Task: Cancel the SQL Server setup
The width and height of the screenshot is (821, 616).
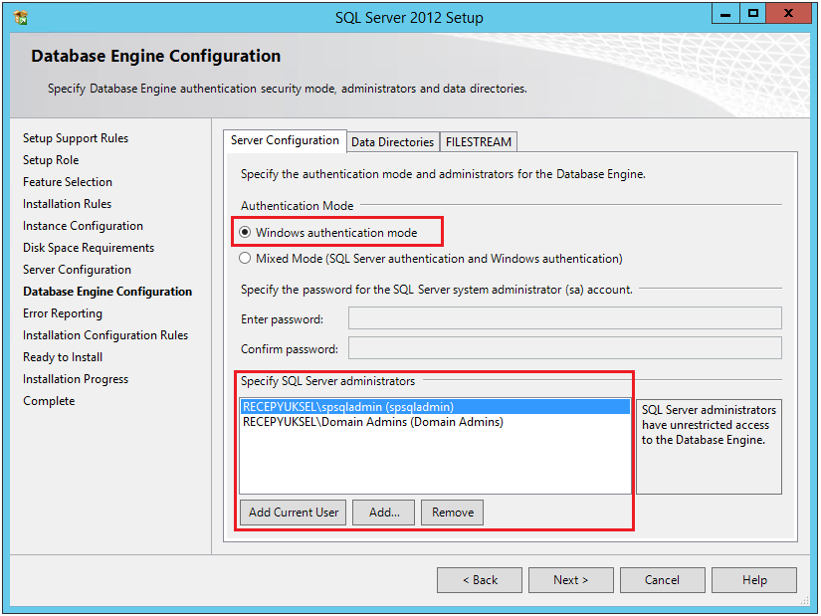Action: point(663,580)
